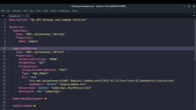The image size is (196, 110).
Task: Open the Help menu
Action: click(x=74, y=11)
